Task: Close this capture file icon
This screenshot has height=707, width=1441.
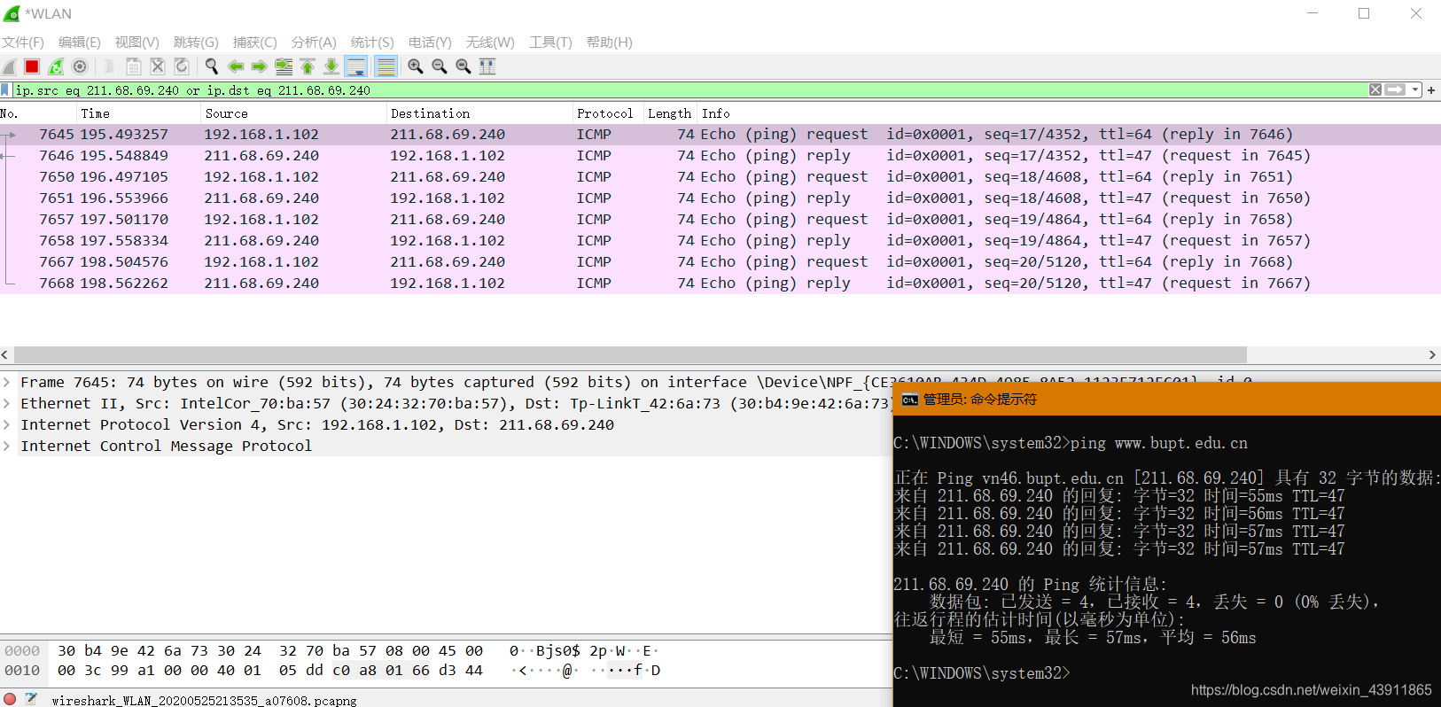Action: 158,66
